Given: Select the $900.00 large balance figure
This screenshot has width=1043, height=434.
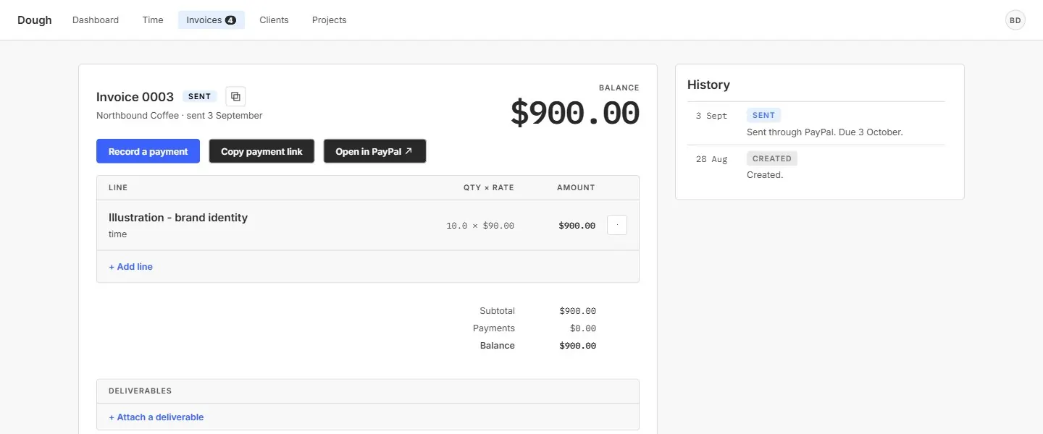Looking at the screenshot, I should point(575,114).
